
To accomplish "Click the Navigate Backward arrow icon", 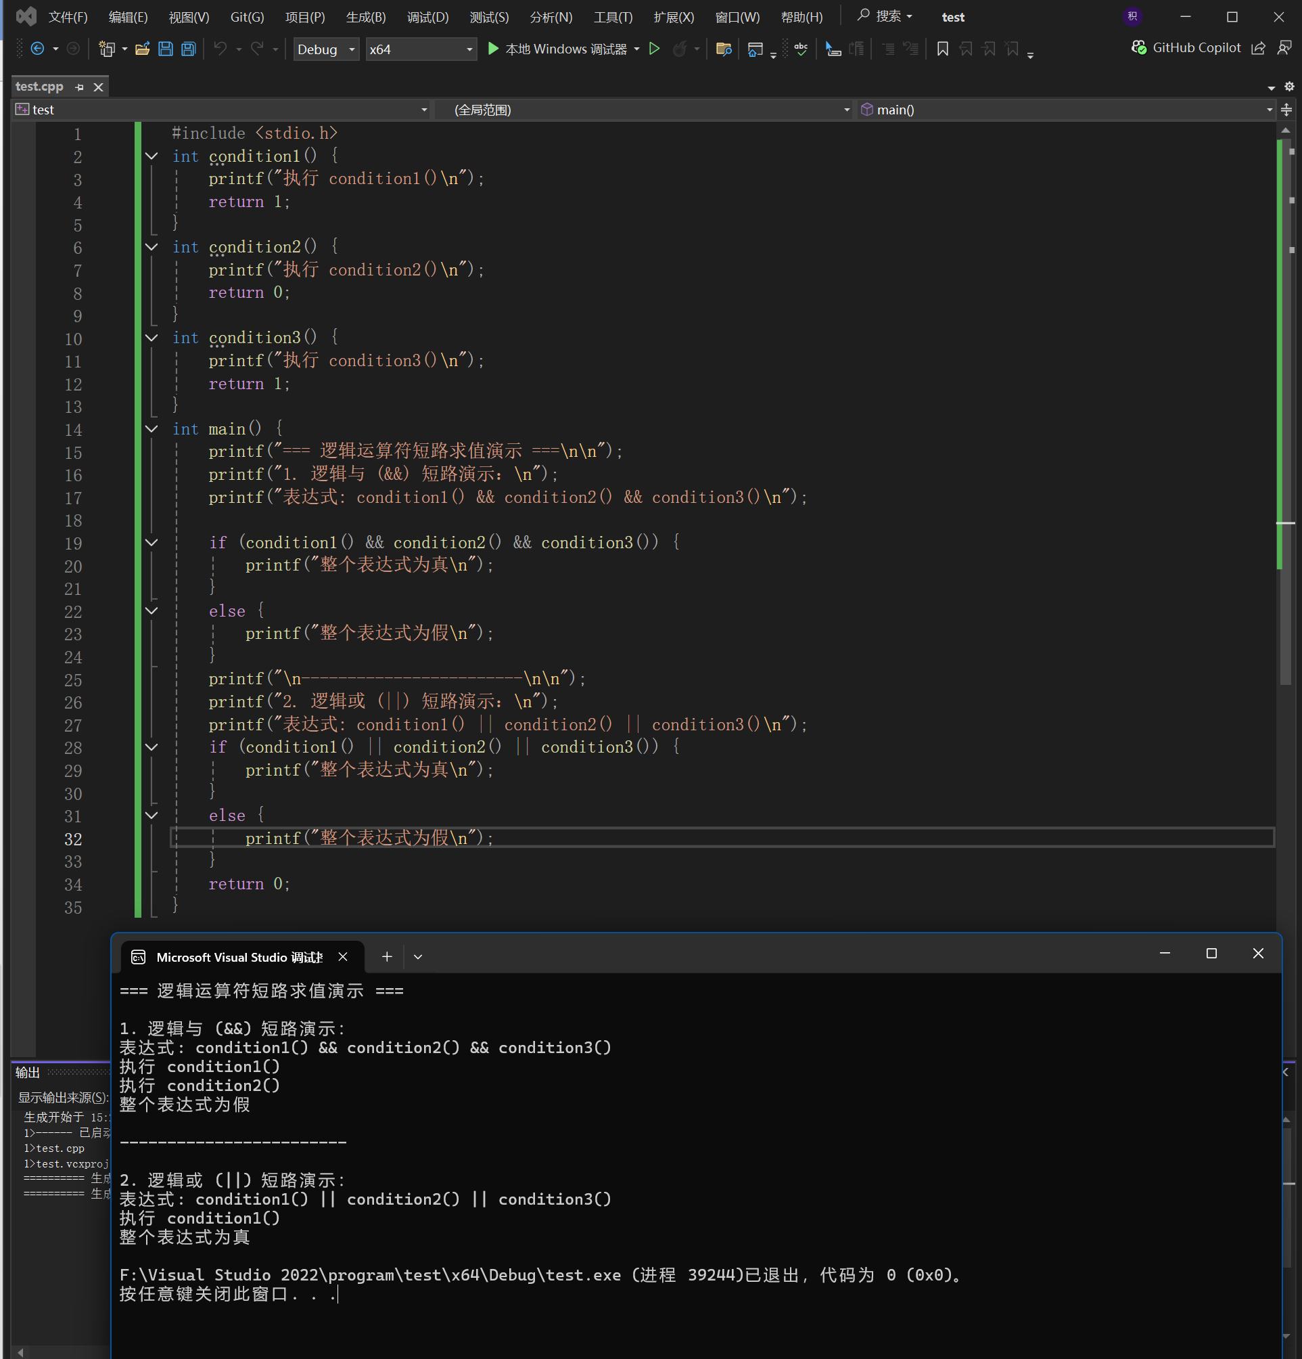I will point(38,49).
